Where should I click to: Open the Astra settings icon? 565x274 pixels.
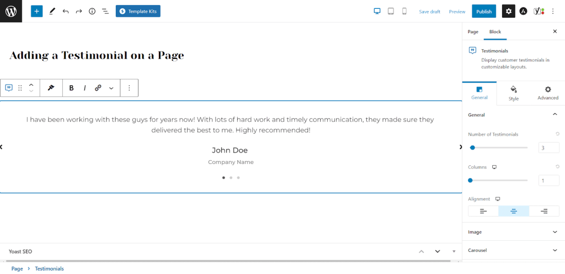(x=523, y=12)
